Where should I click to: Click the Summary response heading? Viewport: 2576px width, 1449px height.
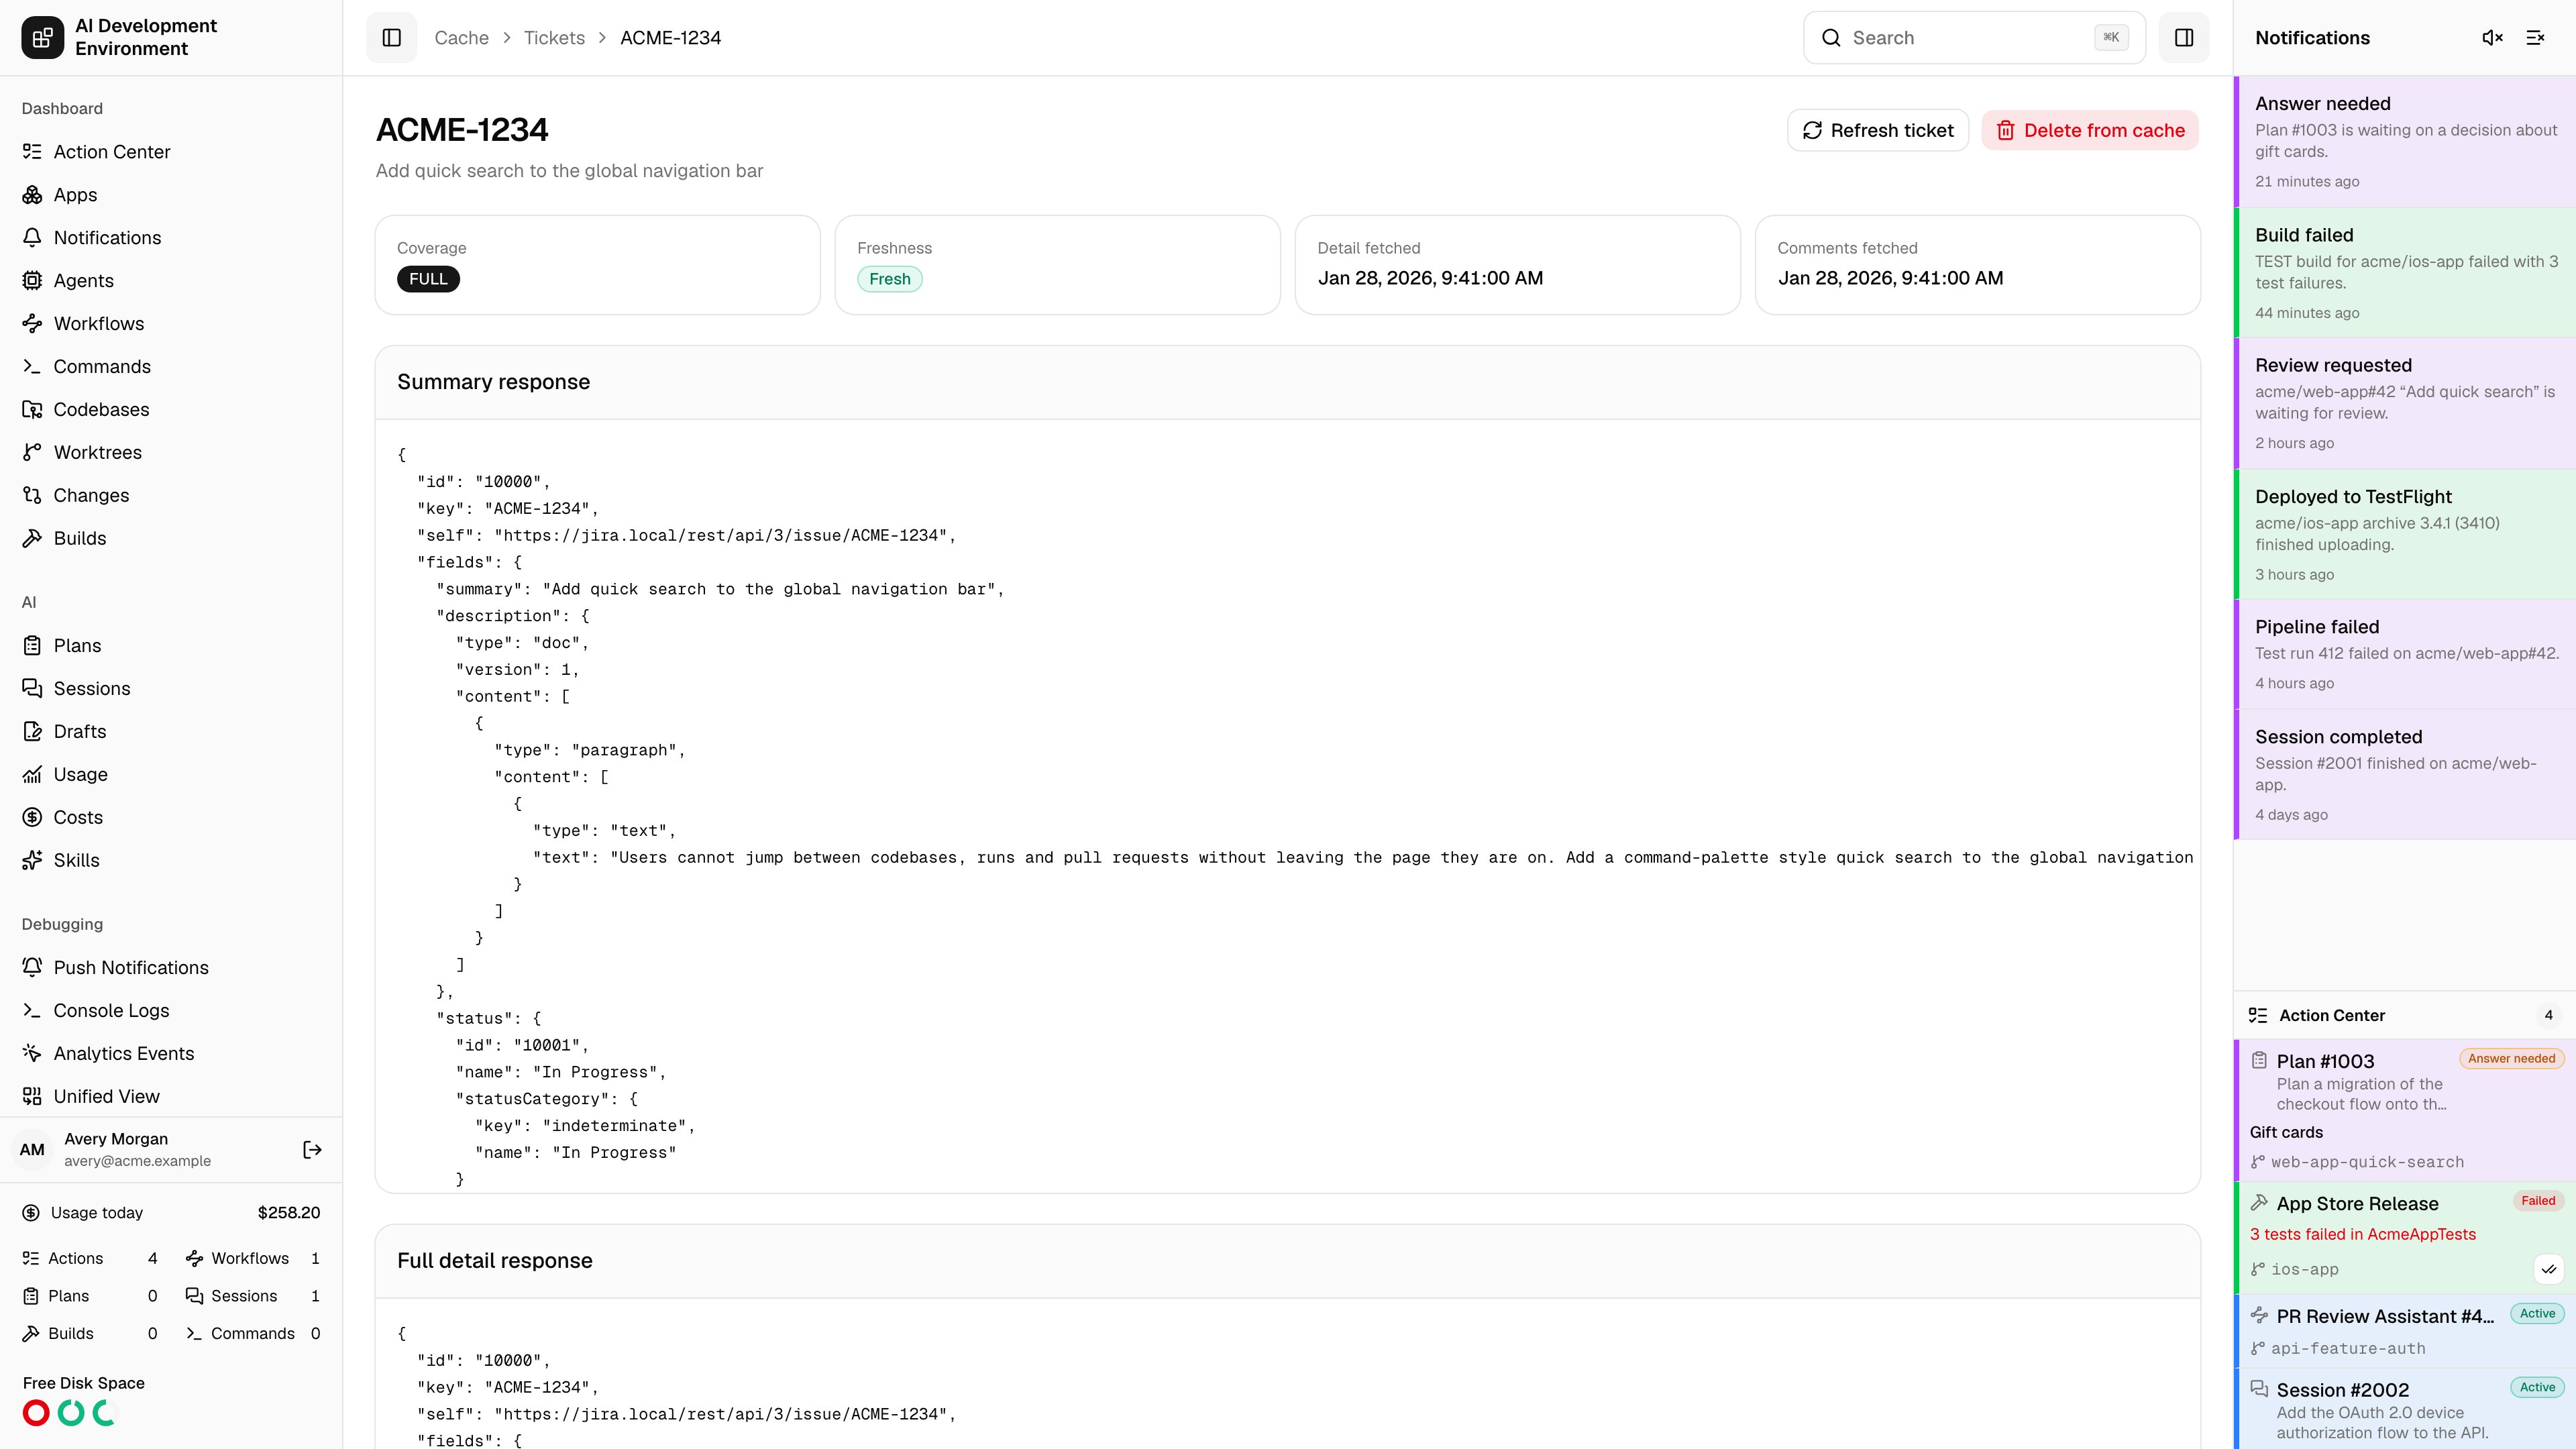pos(493,382)
